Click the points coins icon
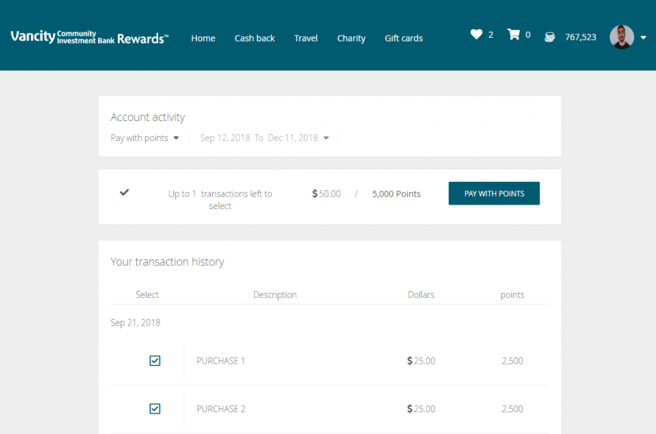The width and height of the screenshot is (656, 434). click(x=550, y=37)
